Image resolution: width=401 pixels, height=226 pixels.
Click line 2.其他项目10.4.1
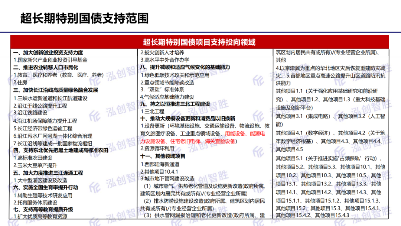click(159, 172)
